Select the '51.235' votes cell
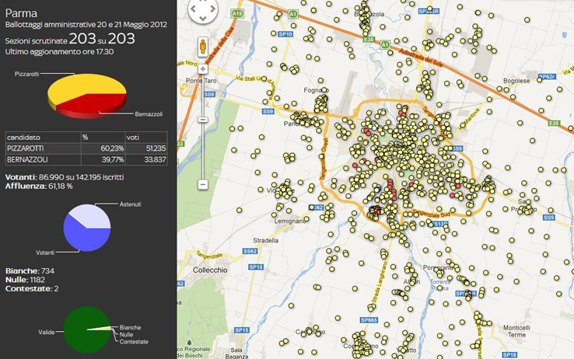The width and height of the screenshot is (574, 359). click(x=146, y=148)
